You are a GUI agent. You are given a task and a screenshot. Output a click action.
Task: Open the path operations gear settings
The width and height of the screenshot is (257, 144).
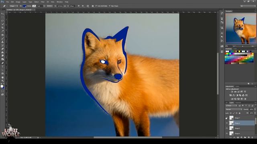[93, 6]
